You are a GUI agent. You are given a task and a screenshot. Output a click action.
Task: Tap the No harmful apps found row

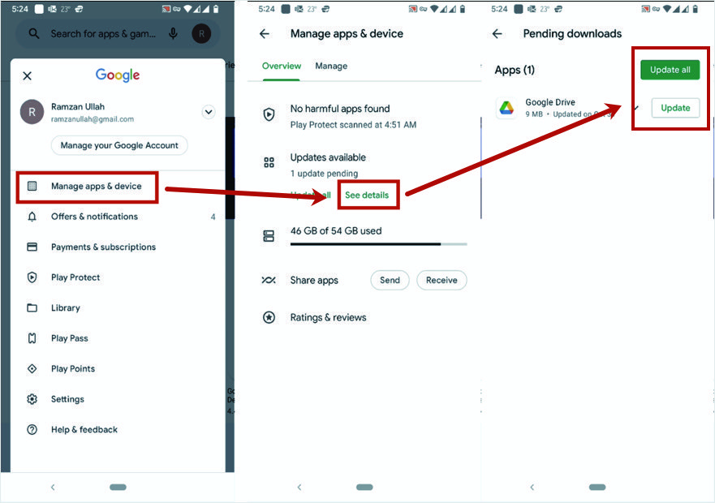(x=364, y=116)
